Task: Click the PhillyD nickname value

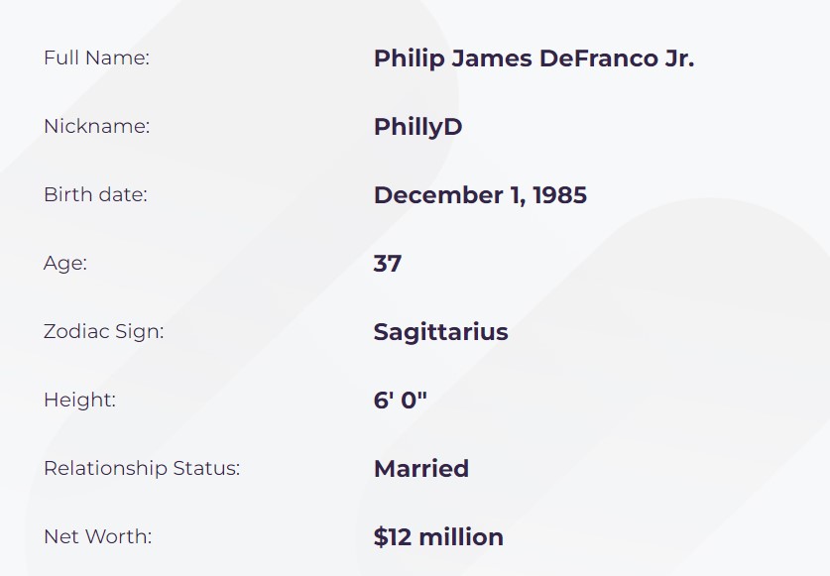Action: (x=417, y=127)
